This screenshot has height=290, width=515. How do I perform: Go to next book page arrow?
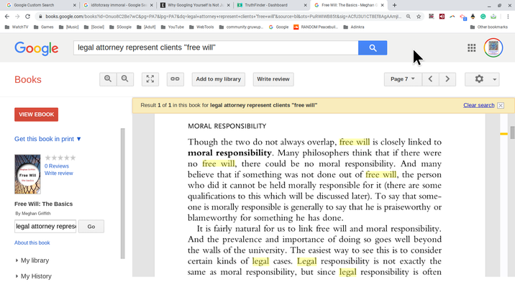click(447, 79)
